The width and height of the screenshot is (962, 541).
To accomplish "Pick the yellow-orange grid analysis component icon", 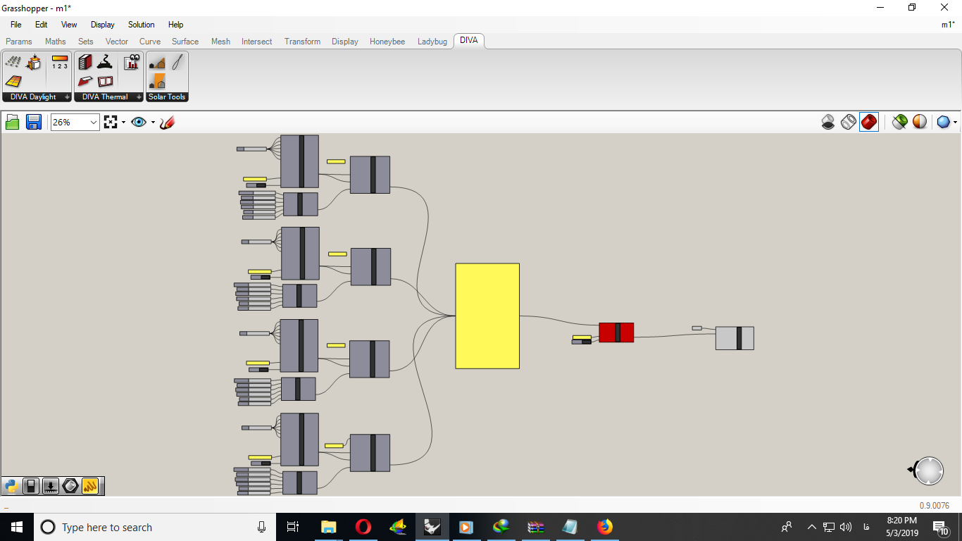I will [13, 81].
